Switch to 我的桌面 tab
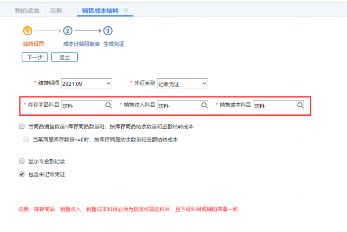This screenshot has width=347, height=232. click(27, 10)
